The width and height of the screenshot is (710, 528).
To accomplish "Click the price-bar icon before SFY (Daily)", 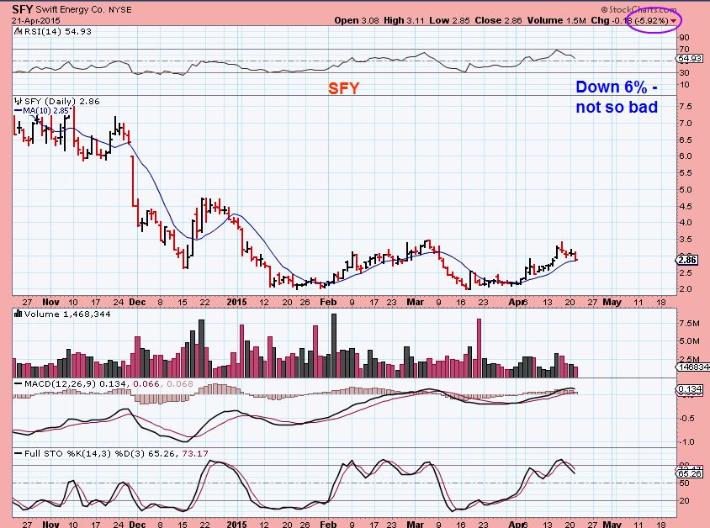I will click(19, 102).
